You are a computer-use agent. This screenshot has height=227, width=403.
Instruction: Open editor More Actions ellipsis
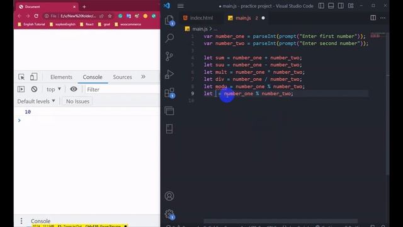point(383,18)
